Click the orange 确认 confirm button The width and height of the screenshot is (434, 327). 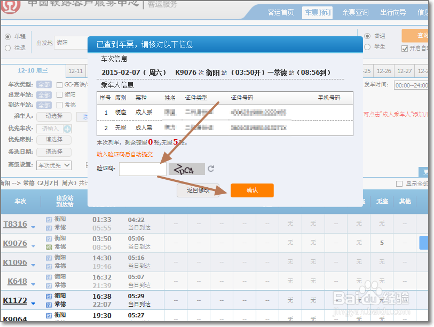click(x=251, y=190)
